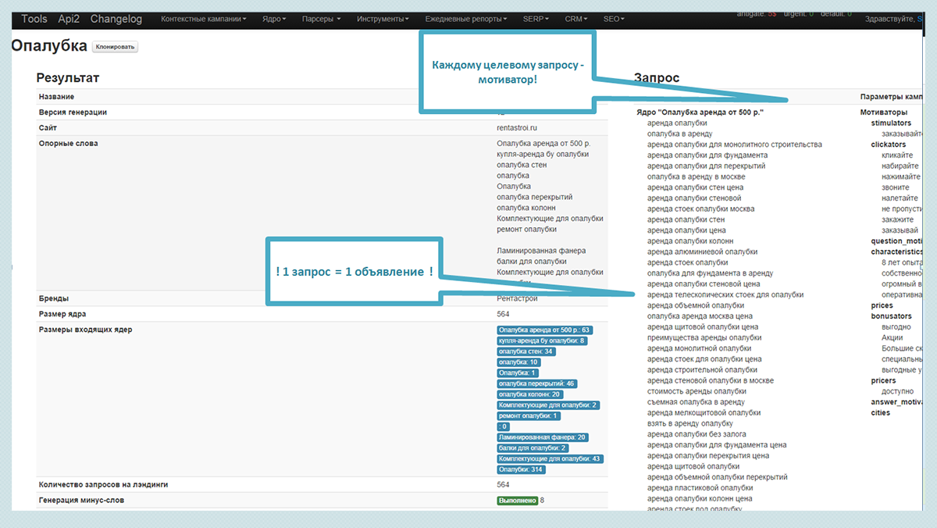Open the Changelog link in navbar
Image resolution: width=937 pixels, height=528 pixels.
coord(116,19)
